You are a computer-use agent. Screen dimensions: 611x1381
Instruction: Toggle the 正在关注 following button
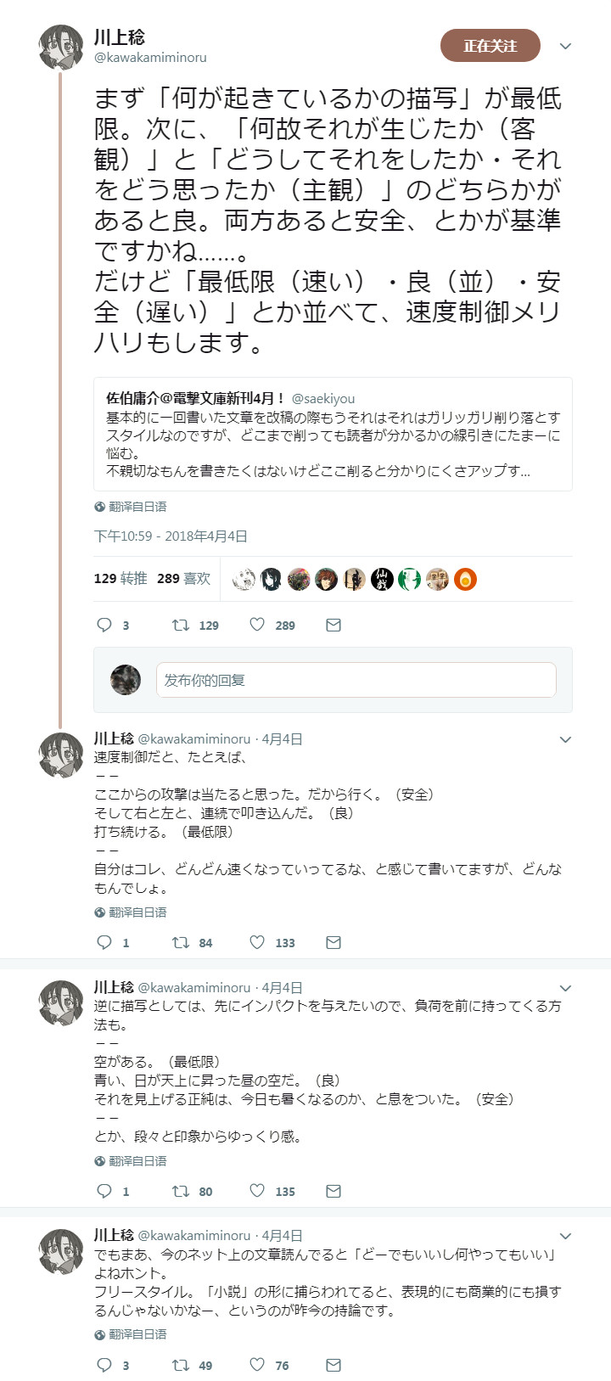490,46
